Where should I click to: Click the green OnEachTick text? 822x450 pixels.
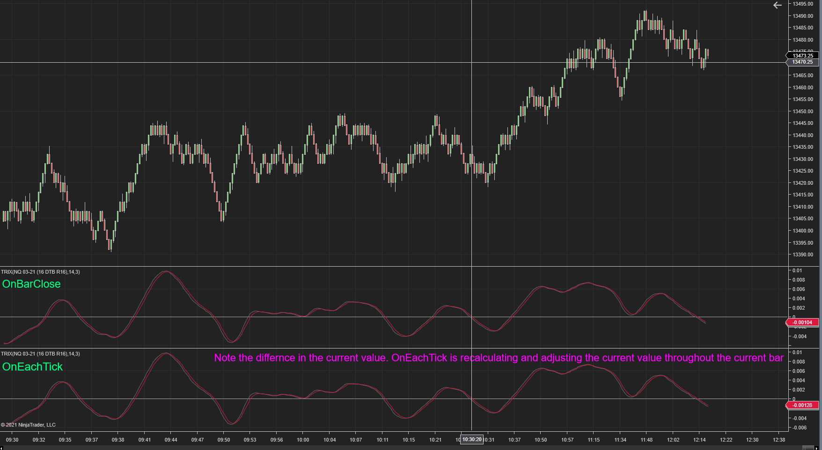click(x=32, y=367)
